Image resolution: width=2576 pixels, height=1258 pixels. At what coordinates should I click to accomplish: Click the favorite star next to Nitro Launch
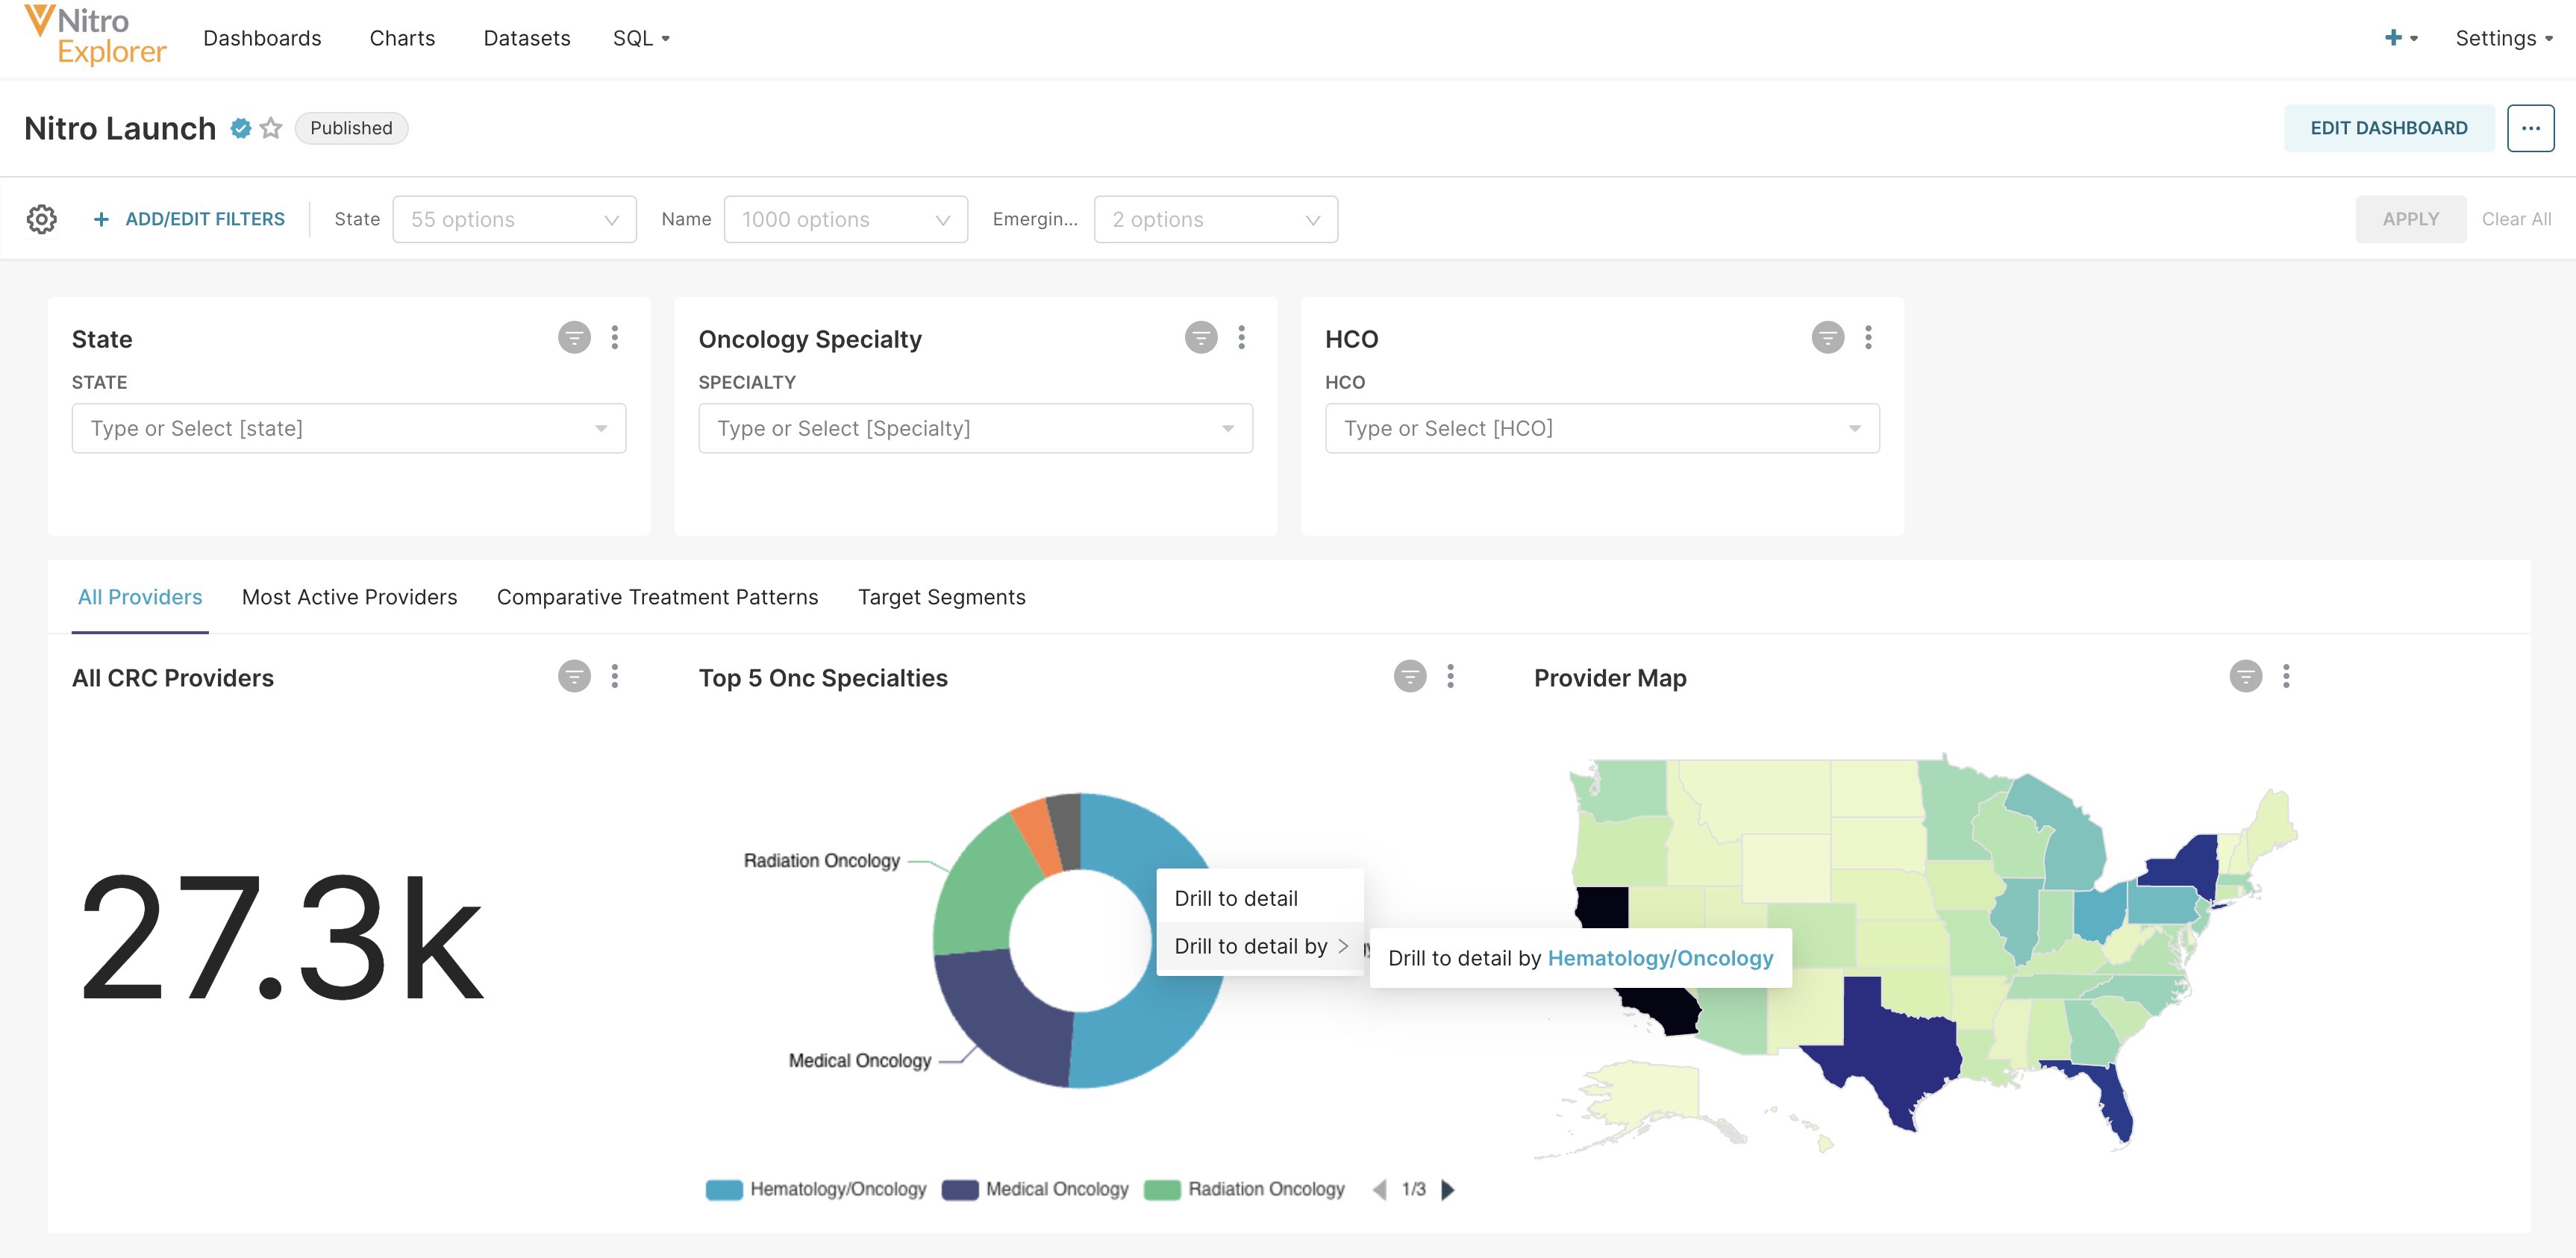271,128
